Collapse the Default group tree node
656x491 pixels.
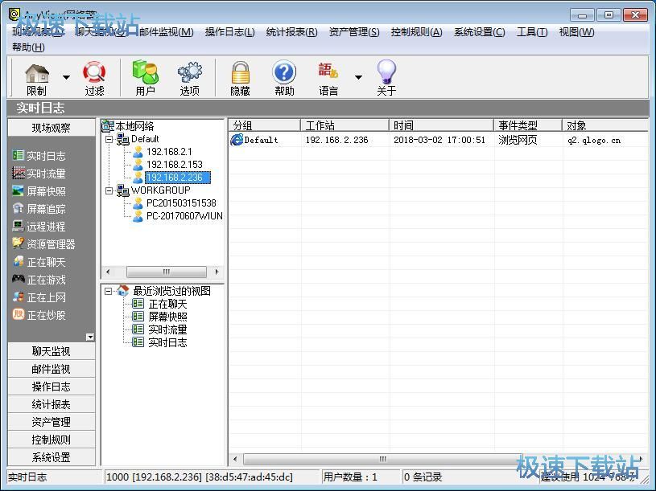pyautogui.click(x=109, y=139)
